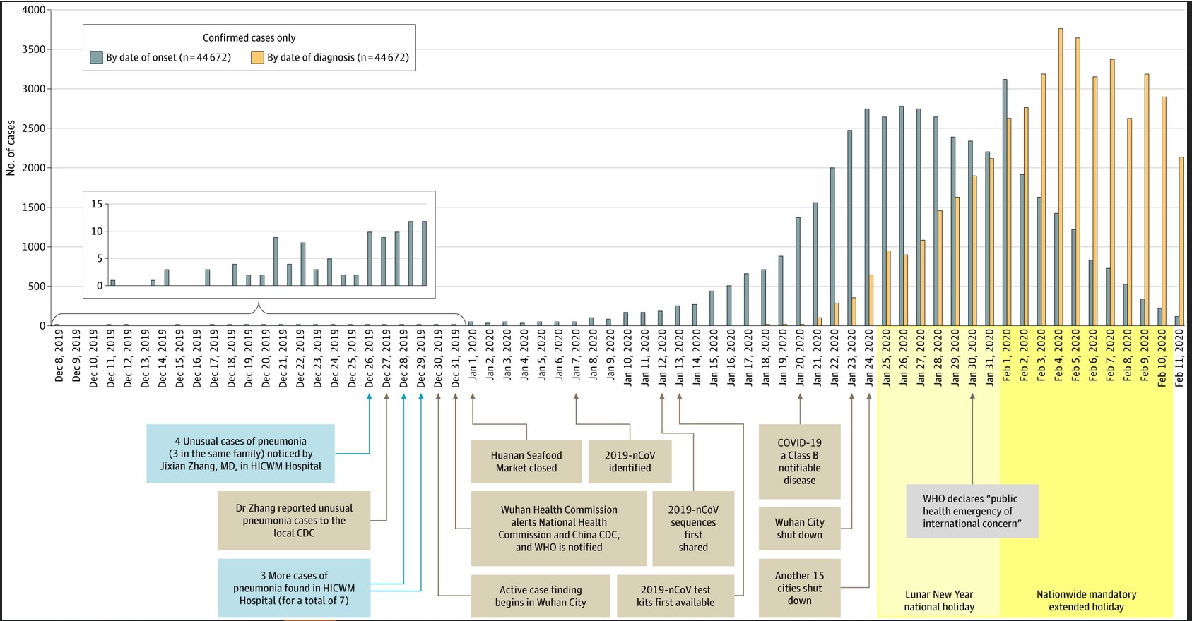Click the tallest orange bar on Feb 4, 2020
Viewport: 1192px width, 621px height.
tap(1061, 177)
